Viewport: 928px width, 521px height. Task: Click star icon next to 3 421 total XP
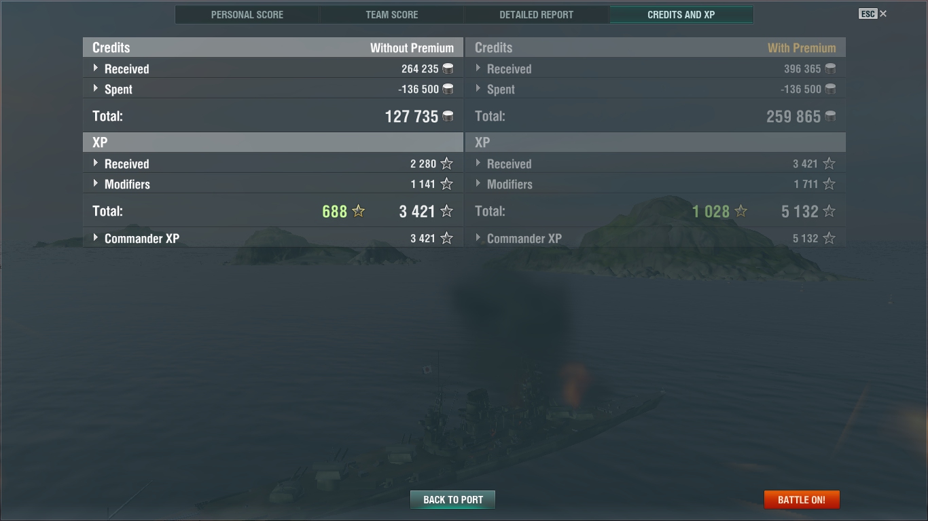coord(446,211)
